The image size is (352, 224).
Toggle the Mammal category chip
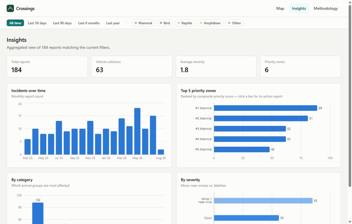click(x=143, y=23)
